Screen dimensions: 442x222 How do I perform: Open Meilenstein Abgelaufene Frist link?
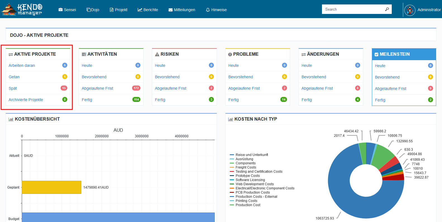pyautogui.click(x=391, y=89)
